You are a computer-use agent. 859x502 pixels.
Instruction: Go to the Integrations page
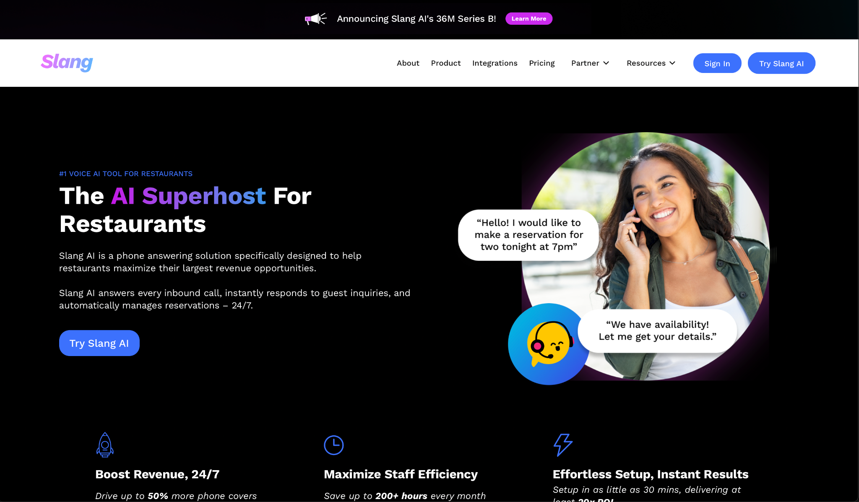click(495, 63)
